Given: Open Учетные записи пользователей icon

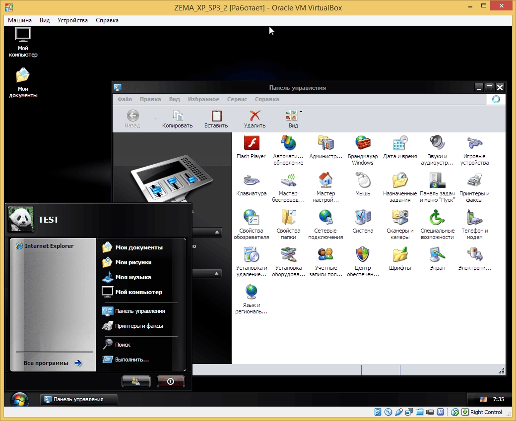Looking at the screenshot, I should 326,261.
